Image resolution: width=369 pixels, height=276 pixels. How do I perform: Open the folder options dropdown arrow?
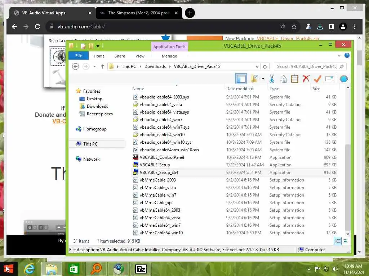(x=263, y=79)
